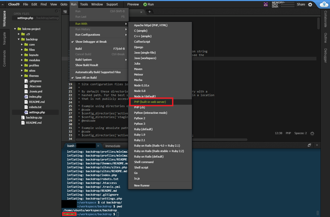
Task: Expand the .c9 folder
Action: (19, 34)
